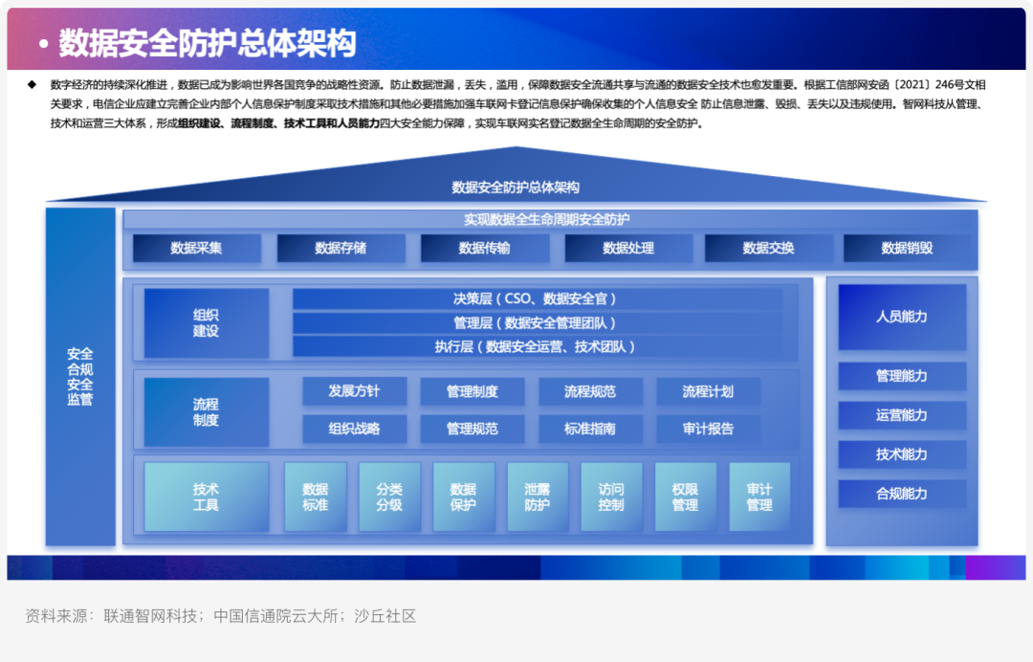Click the 权限管理 tile
1033x662 pixels.
coord(685,496)
